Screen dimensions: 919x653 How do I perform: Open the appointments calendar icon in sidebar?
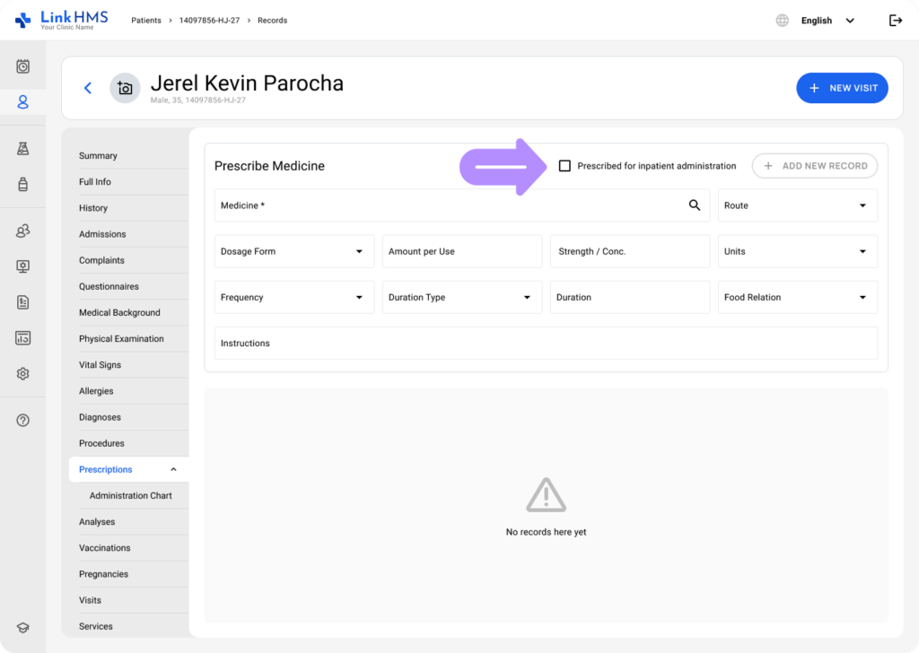point(23,66)
